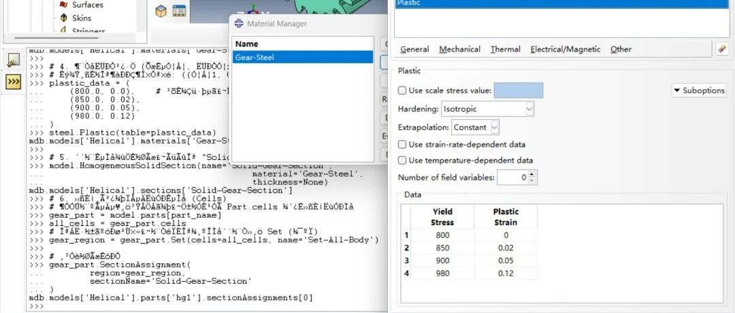The height and width of the screenshot is (313, 735).
Task: Click the scale stress value input field
Action: (x=519, y=90)
